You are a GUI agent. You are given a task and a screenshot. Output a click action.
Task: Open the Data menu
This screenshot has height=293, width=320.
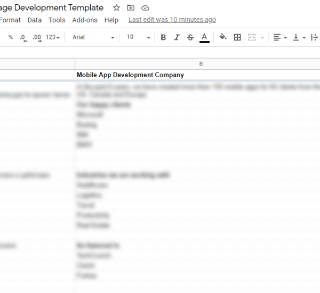coord(35,20)
